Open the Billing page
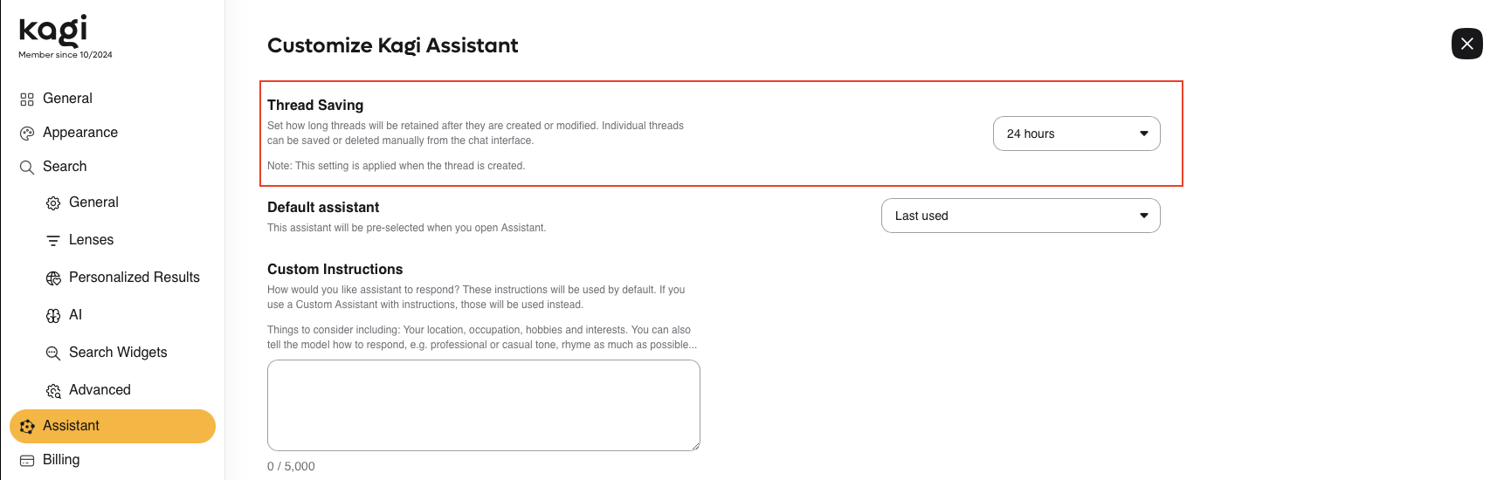 point(61,460)
